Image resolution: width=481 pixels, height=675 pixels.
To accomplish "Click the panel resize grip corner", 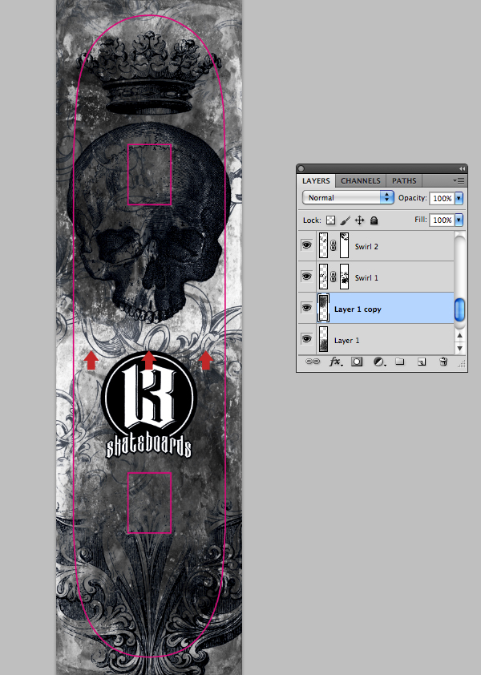I will point(462,364).
